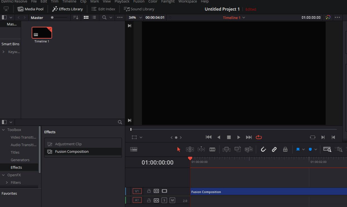Viewport: 347px width, 207px height.
Task: Open viewer options three-dots menu
Action: [x=337, y=17]
